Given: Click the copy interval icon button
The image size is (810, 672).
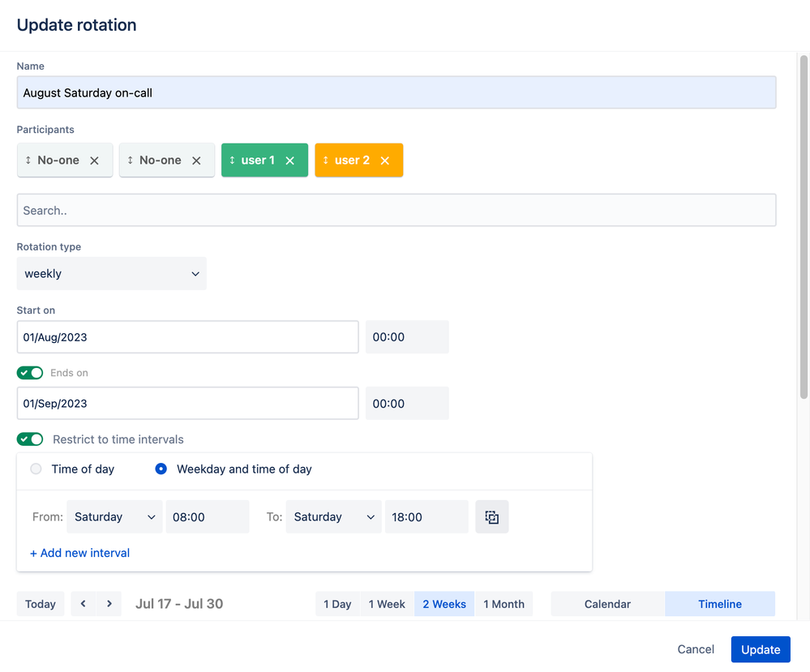Looking at the screenshot, I should [x=492, y=516].
